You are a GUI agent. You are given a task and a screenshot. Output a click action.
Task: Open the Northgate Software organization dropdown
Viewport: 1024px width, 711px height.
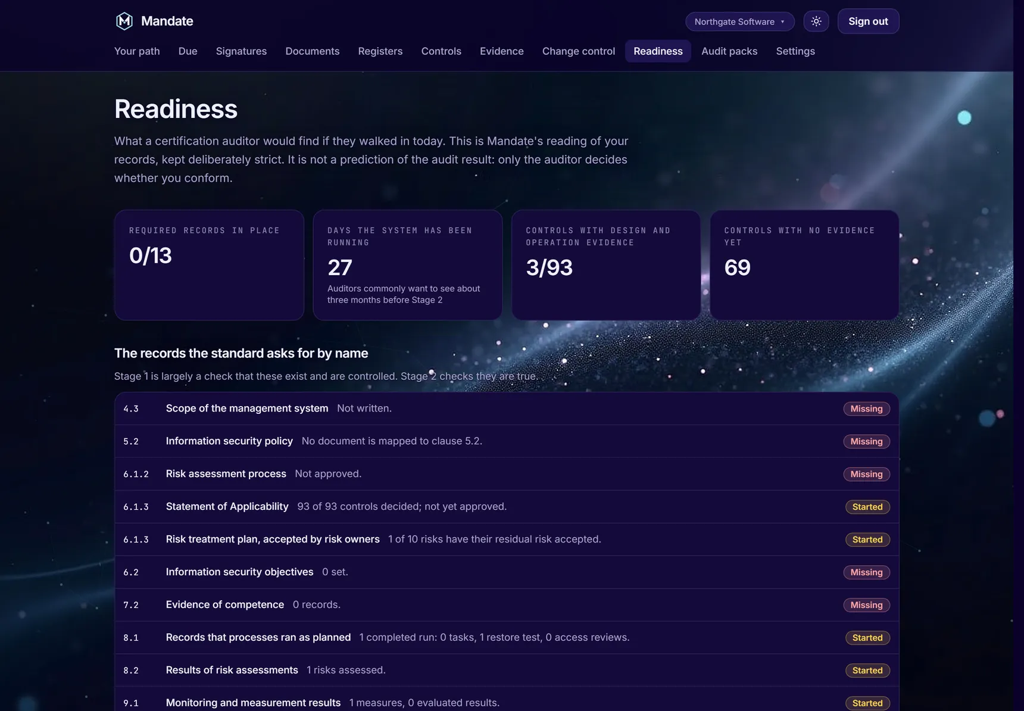coord(740,21)
